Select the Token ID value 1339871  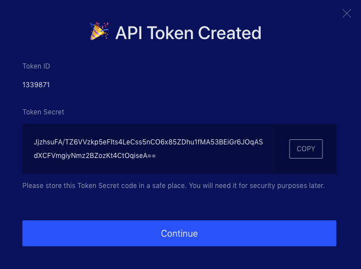tap(36, 85)
